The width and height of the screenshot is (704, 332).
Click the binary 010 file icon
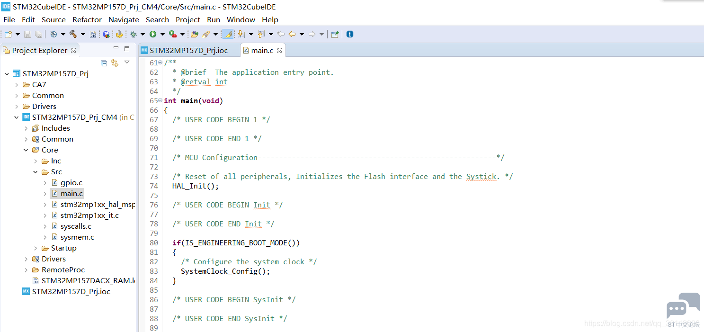(93, 34)
